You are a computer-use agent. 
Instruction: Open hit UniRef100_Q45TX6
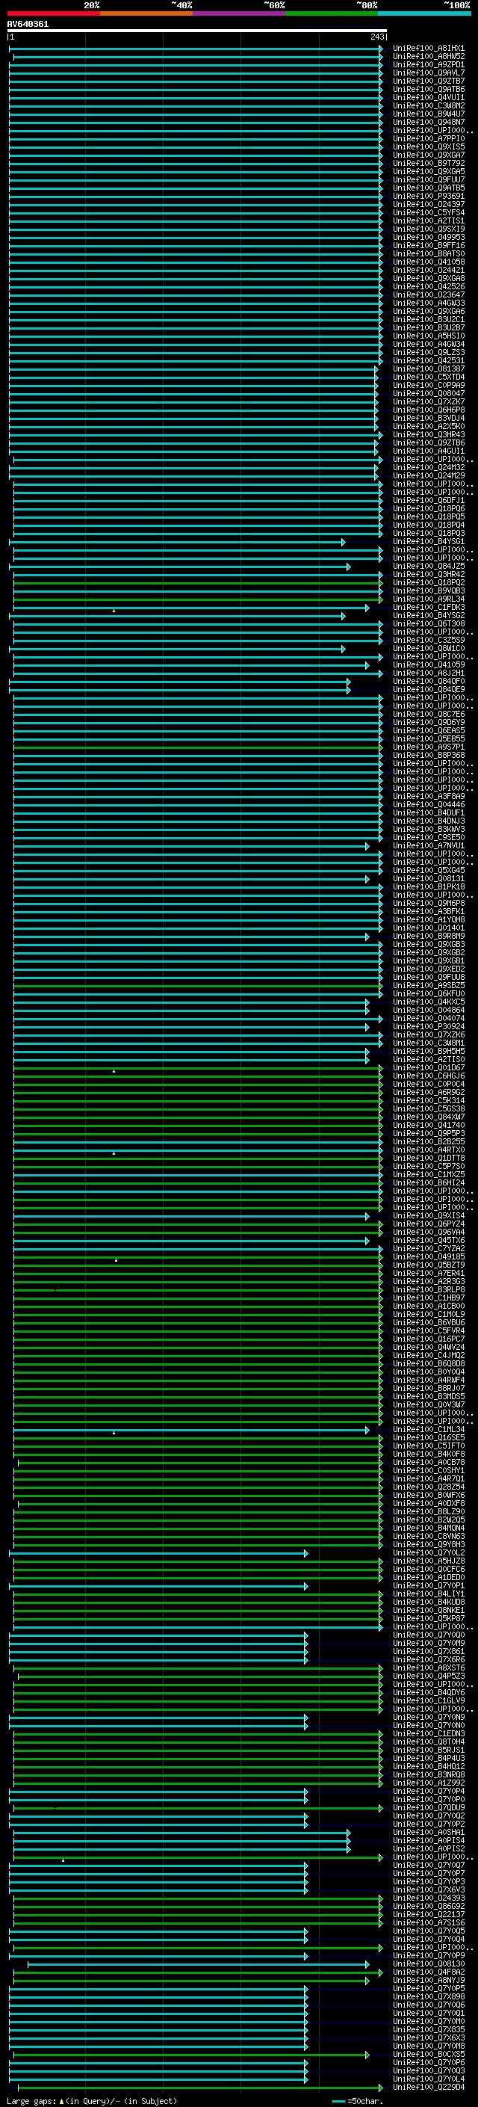[428, 1241]
